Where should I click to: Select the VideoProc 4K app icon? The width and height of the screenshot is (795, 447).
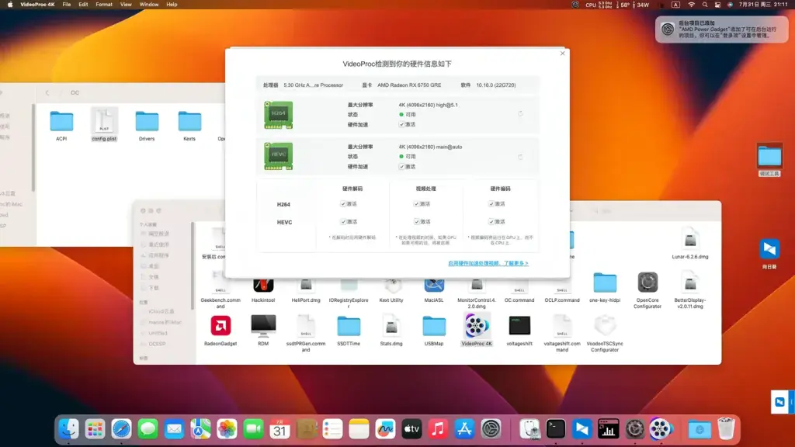click(477, 326)
